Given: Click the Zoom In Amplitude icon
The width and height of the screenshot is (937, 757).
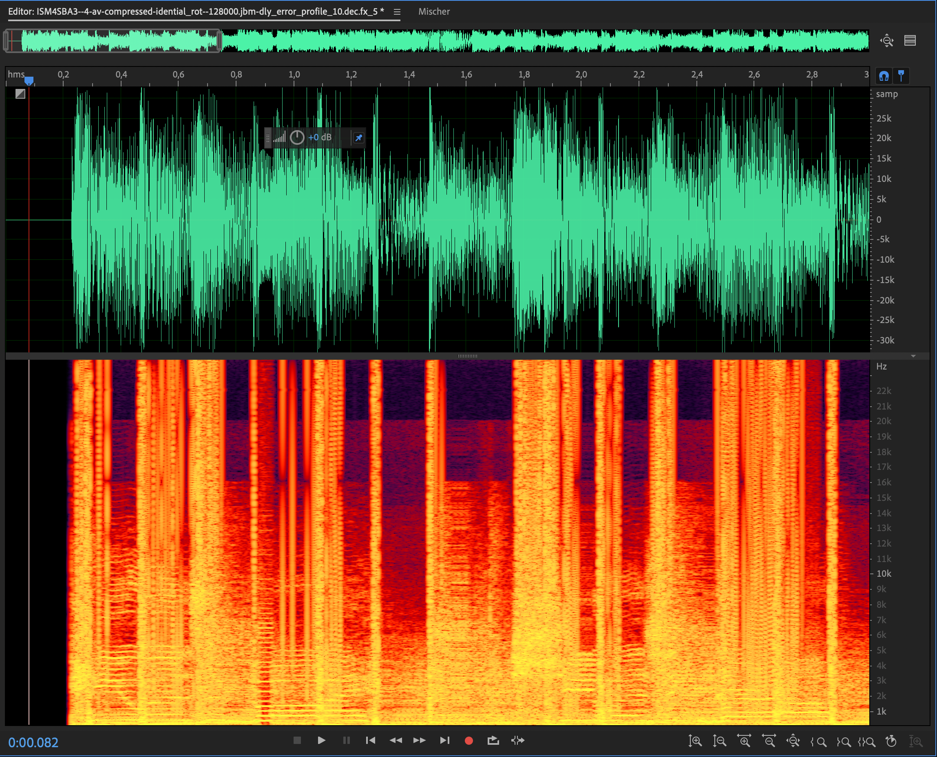Looking at the screenshot, I should coord(695,741).
